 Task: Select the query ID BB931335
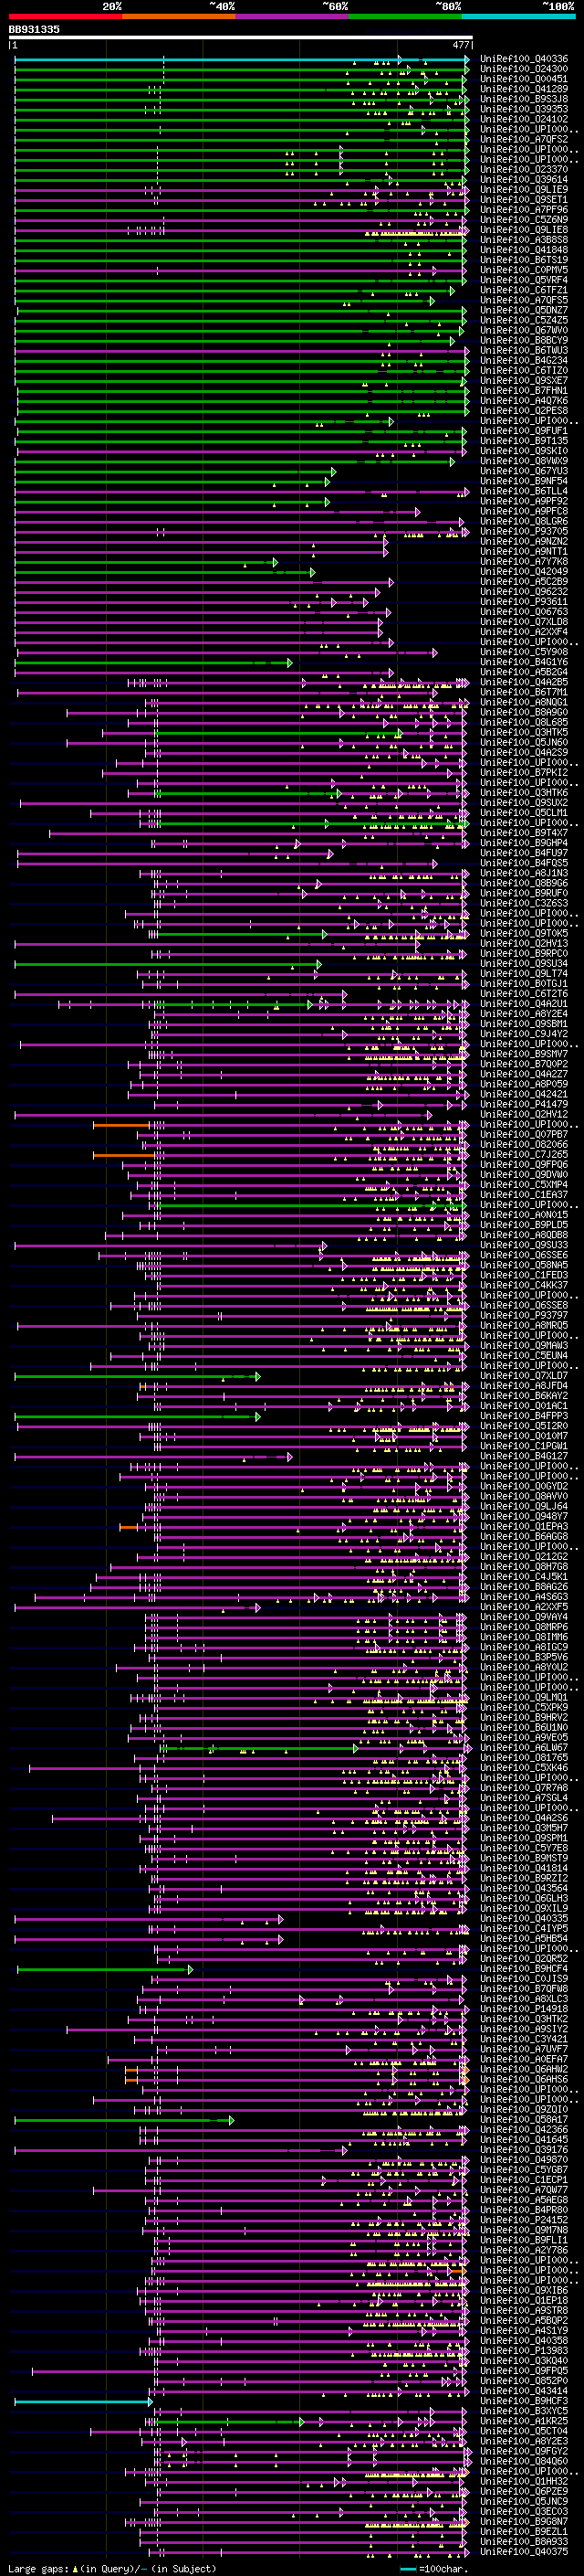[x=34, y=29]
